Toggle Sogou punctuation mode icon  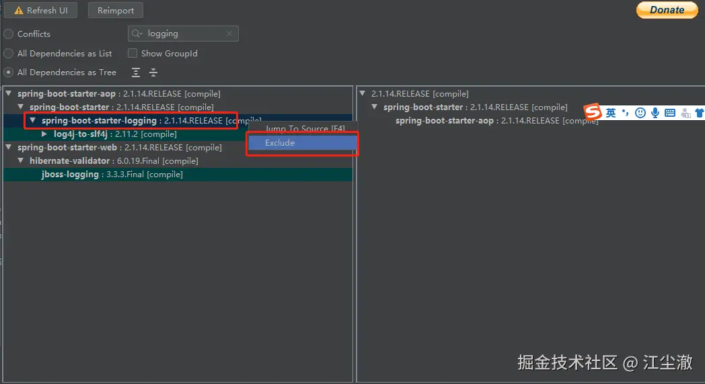tap(626, 113)
